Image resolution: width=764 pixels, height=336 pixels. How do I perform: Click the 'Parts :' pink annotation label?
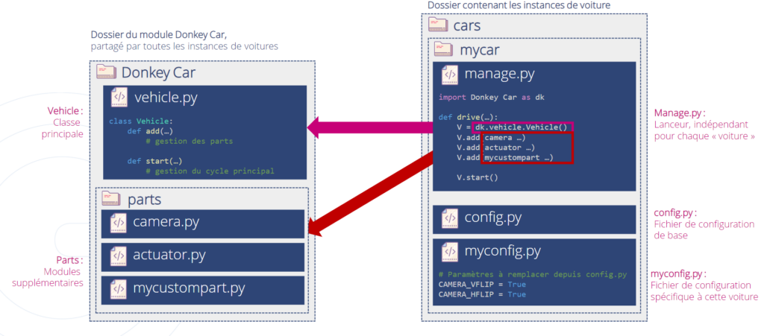[x=68, y=261]
